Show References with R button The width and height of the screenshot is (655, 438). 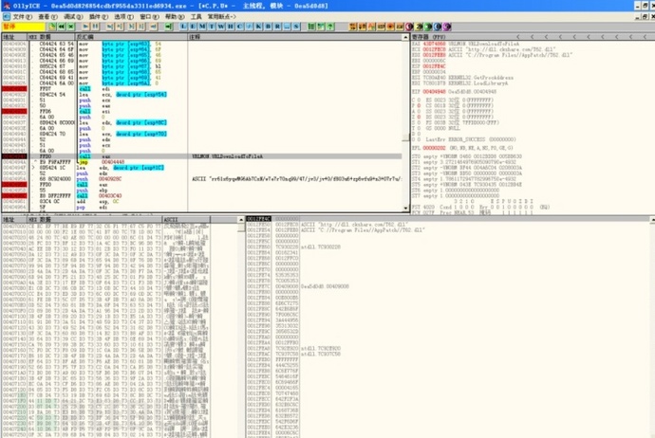point(277,27)
